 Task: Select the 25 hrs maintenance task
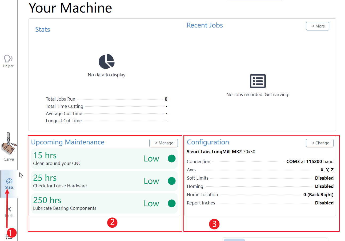(x=104, y=181)
